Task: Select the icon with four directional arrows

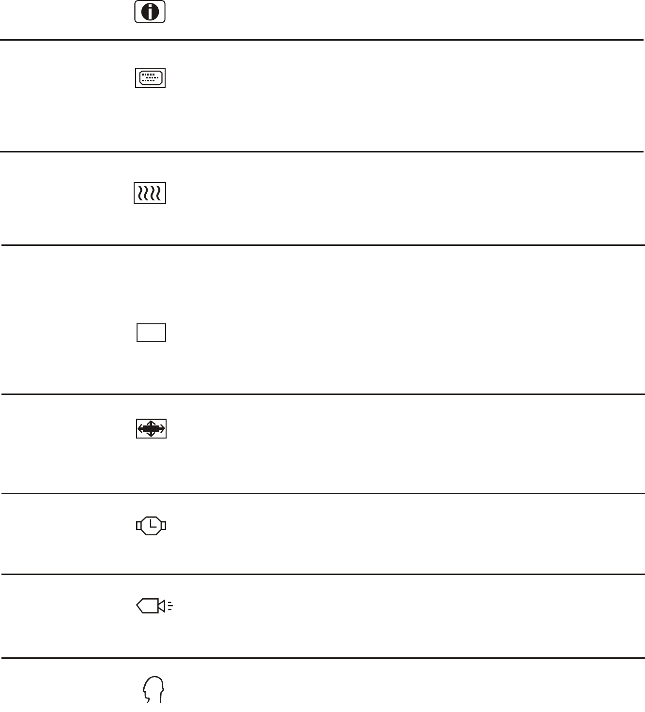Action: point(151,429)
